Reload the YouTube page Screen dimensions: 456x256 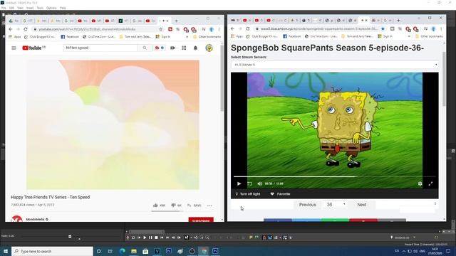pyautogui.click(x=26, y=29)
